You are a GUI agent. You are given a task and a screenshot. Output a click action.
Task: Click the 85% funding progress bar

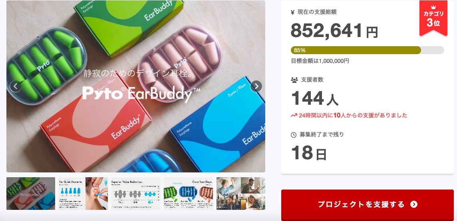(x=367, y=50)
